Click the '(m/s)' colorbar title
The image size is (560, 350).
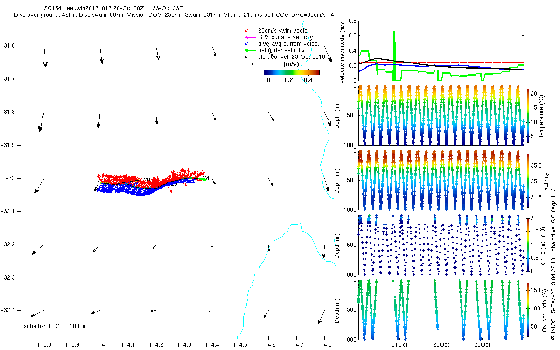click(x=292, y=64)
